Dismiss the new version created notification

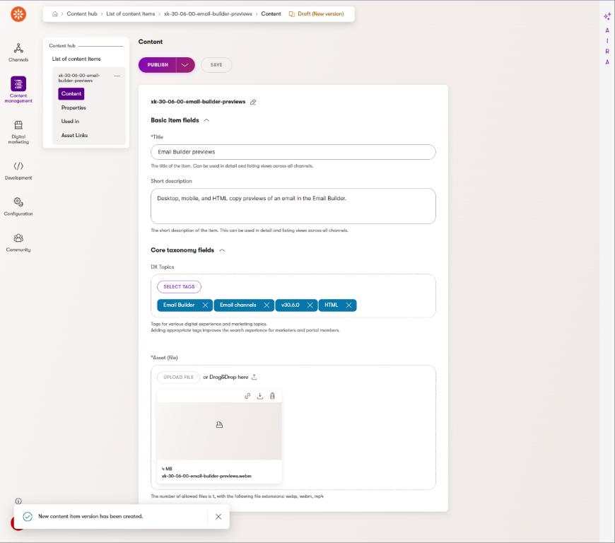[218, 517]
